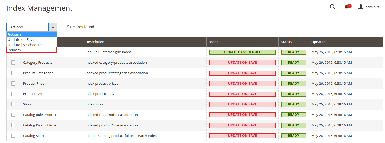
Task: Click the Mode column header
Action: pyautogui.click(x=214, y=42)
